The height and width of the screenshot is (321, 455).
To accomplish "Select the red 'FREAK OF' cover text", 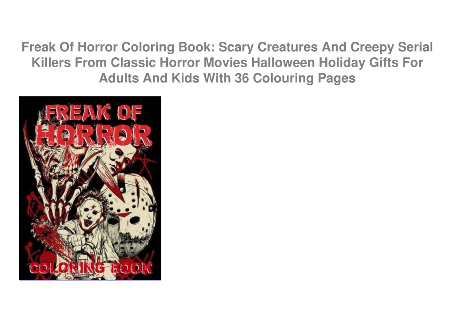I will pos(94,112).
